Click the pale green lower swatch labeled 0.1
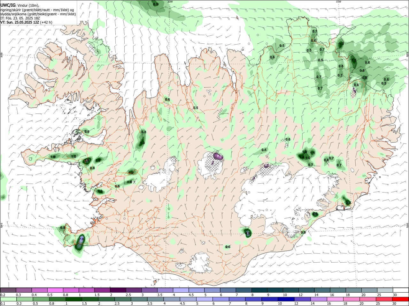This screenshot has height=306, width=409. [x=8, y=299]
